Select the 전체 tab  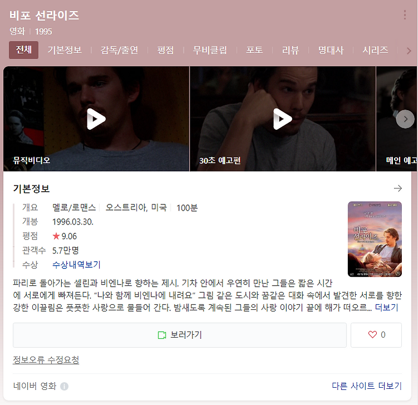(24, 50)
